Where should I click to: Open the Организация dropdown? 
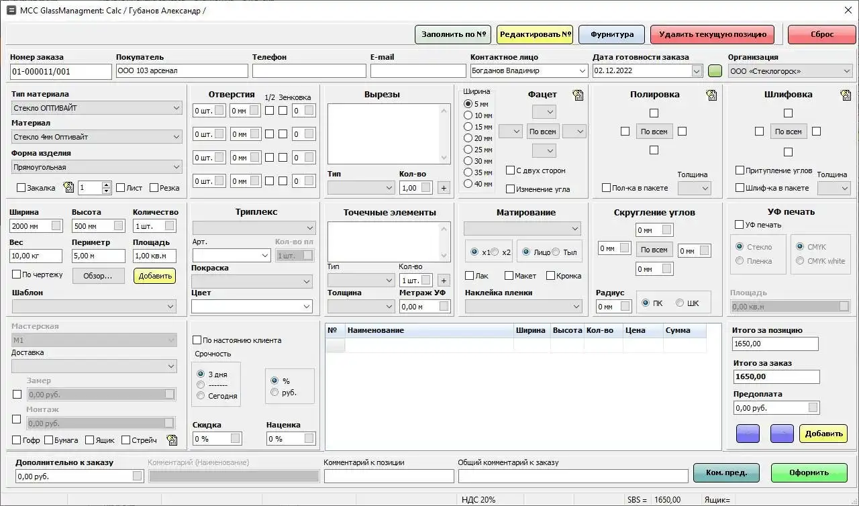tap(844, 70)
